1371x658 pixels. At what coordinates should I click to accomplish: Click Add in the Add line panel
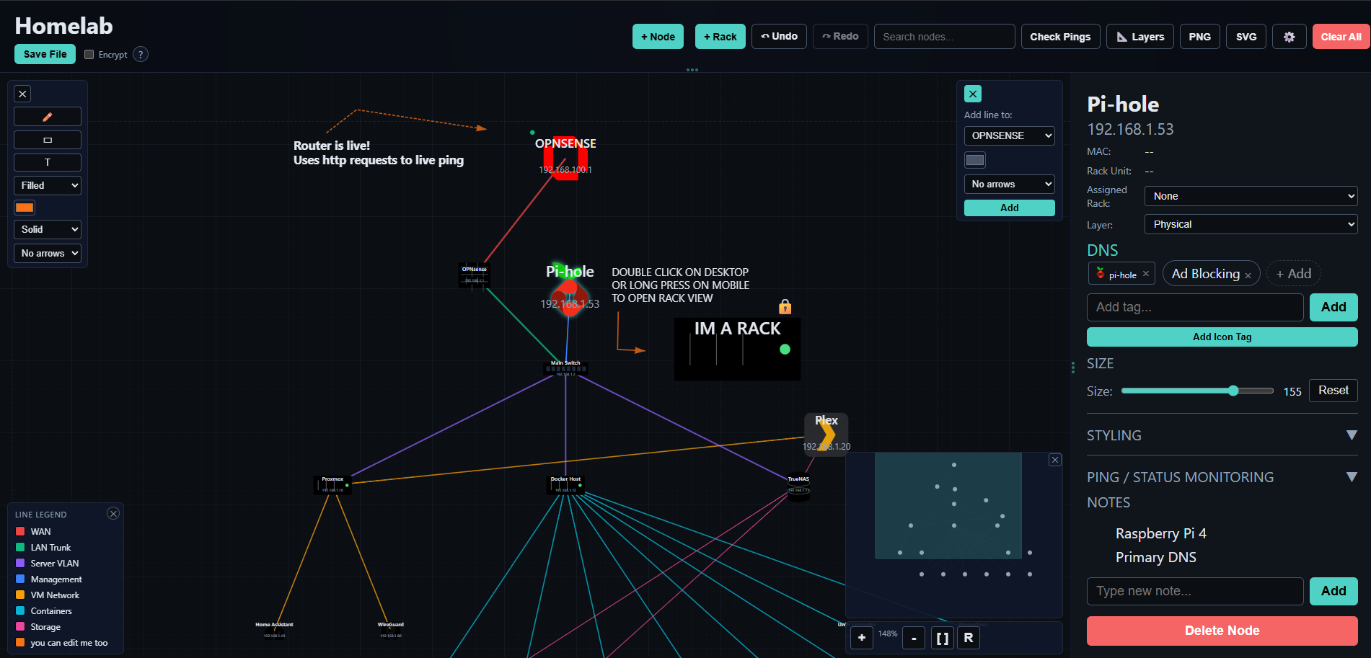click(1010, 208)
